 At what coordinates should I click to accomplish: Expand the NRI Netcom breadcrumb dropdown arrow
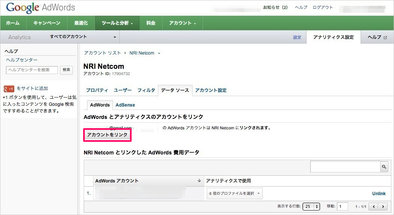point(159,53)
